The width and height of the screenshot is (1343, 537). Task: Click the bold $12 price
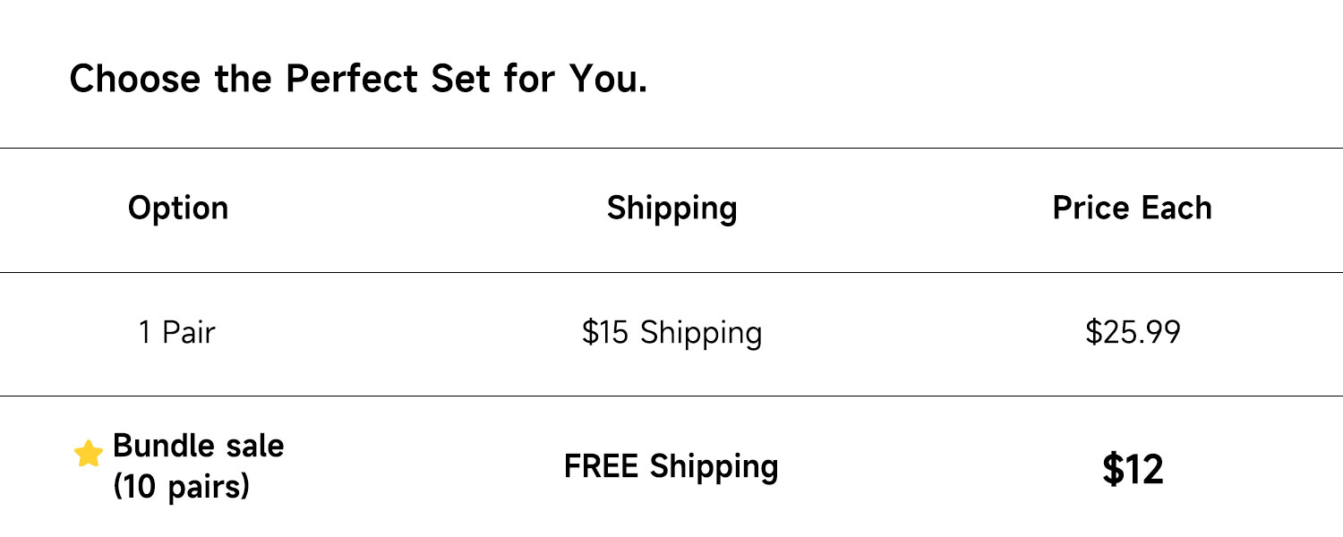tap(1133, 469)
